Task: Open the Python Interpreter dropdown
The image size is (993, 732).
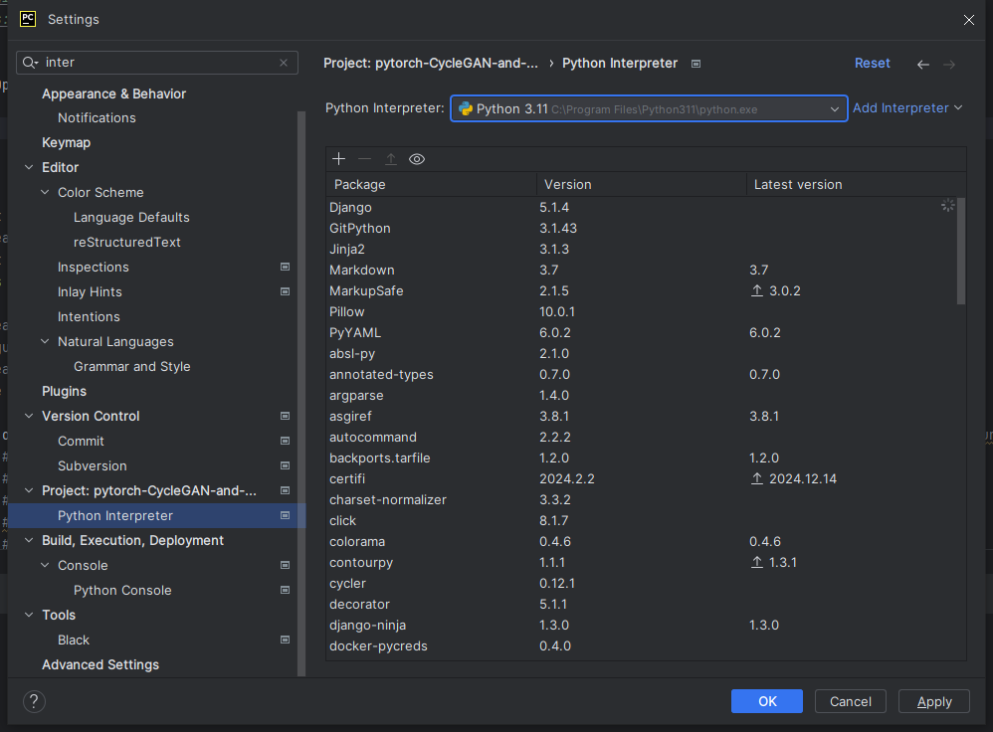Action: [649, 109]
